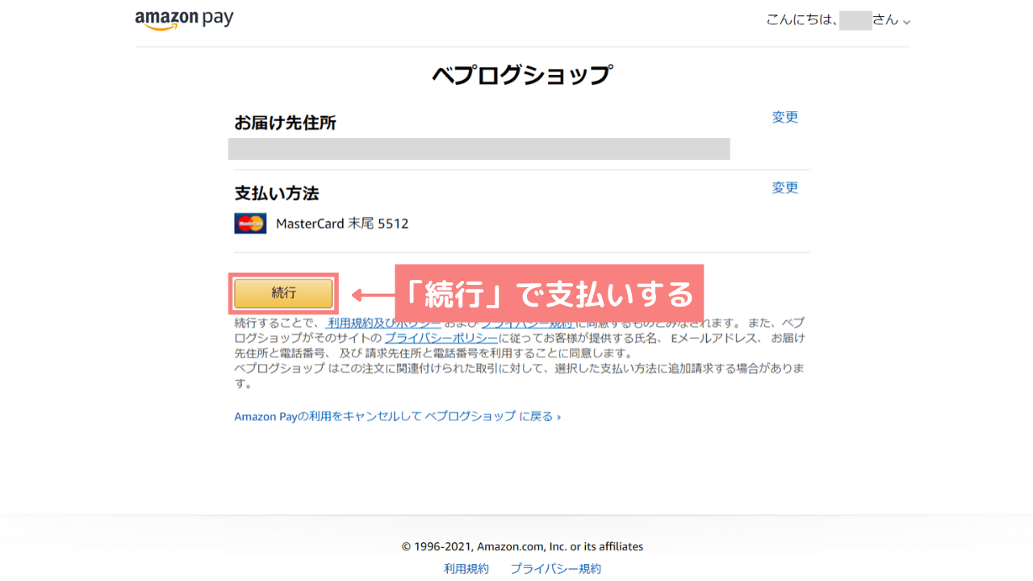The image size is (1033, 581).
Task: Open 利用規約 link in the footer
Action: pyautogui.click(x=466, y=568)
